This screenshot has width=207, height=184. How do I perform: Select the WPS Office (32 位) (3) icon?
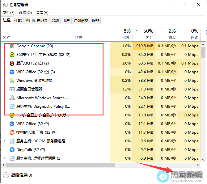point(12,72)
